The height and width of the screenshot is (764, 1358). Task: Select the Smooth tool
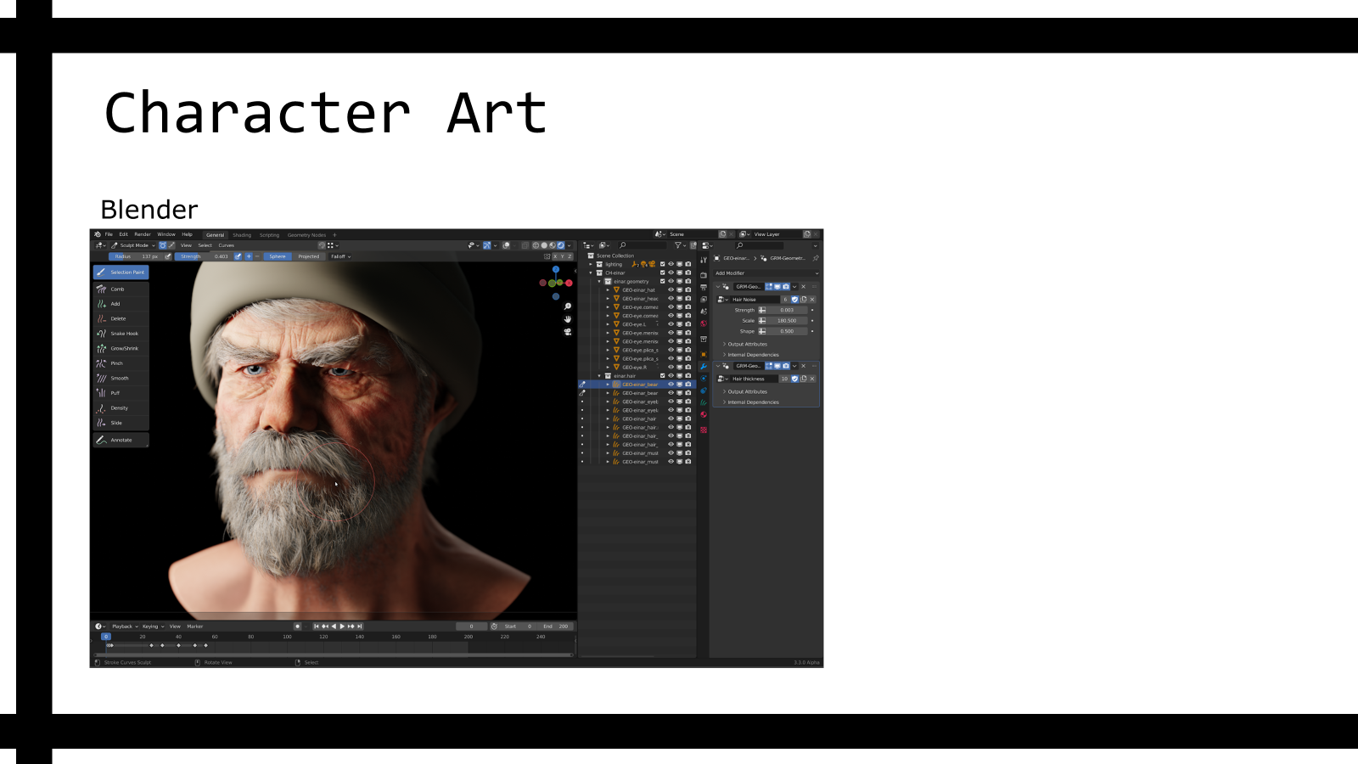click(x=121, y=378)
